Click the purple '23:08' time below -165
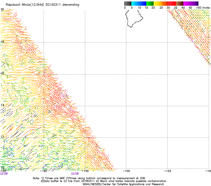The width and height of the screenshot is (211, 186). coord(4,174)
